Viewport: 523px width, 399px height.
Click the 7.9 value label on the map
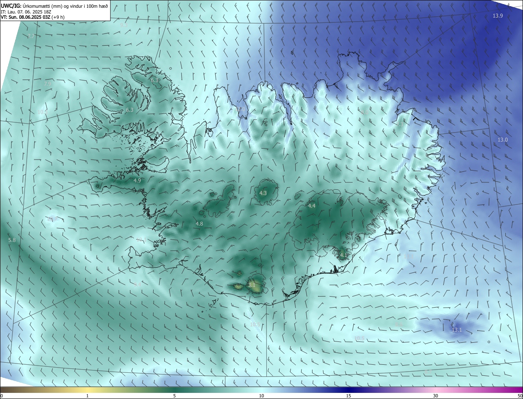[x=47, y=84]
